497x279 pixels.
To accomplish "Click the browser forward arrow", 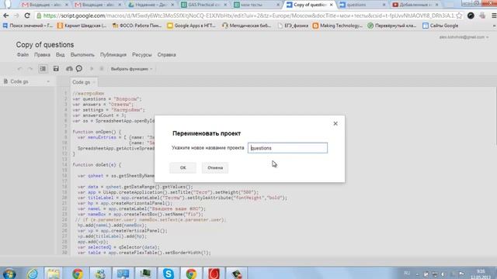I will click(x=16, y=15).
